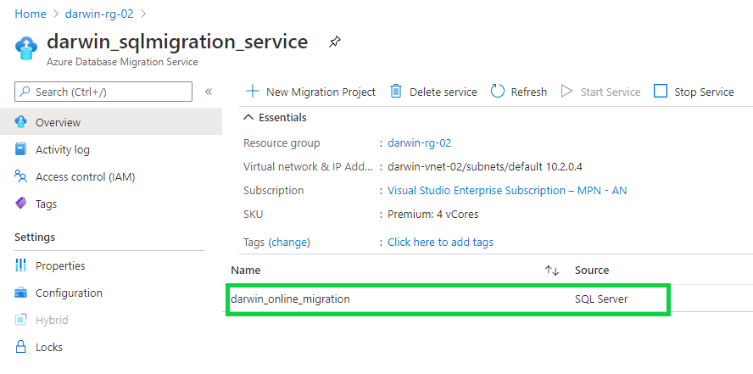
Task: Click the Start Service button label
Action: pos(611,92)
